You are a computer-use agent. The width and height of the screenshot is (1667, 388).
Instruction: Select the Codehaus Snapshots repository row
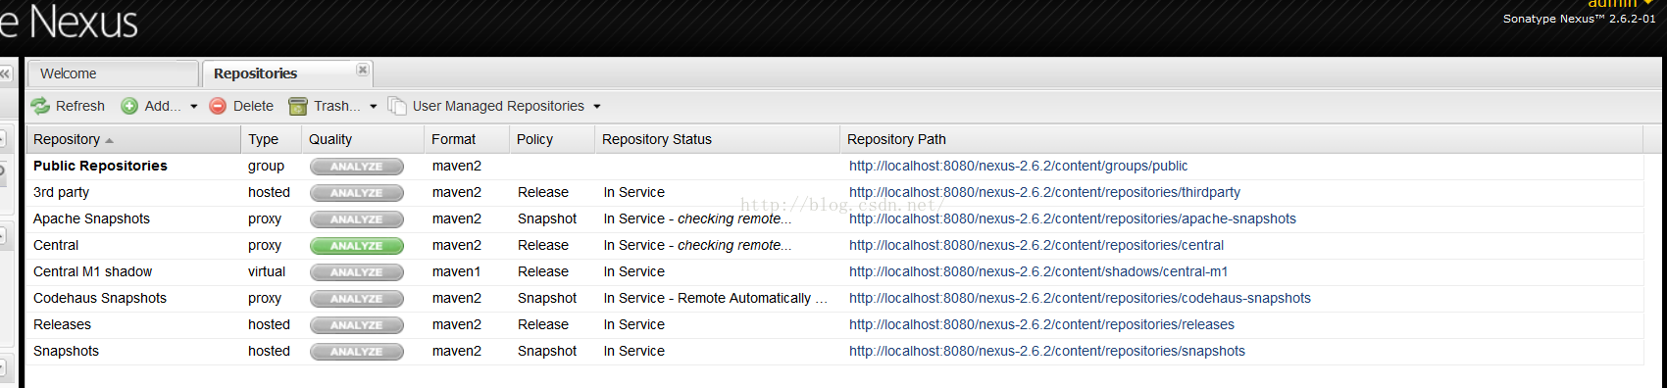pyautogui.click(x=834, y=299)
